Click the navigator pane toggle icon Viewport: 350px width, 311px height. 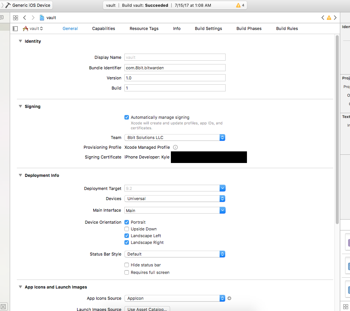point(15,28)
